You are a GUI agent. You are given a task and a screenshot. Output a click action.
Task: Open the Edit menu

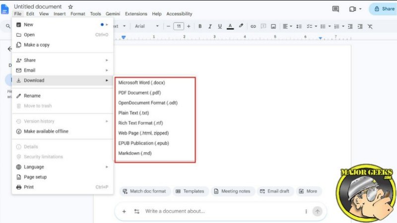(x=30, y=14)
